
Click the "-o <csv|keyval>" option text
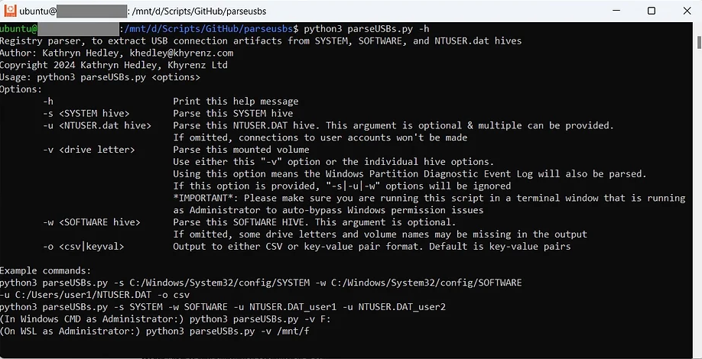coord(83,247)
